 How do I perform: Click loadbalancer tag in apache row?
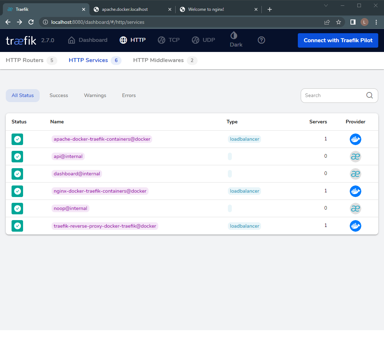point(244,139)
